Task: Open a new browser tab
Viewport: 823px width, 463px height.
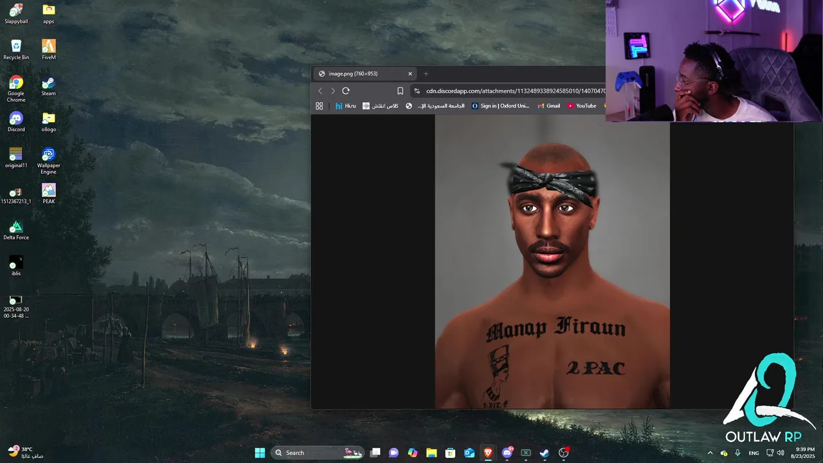Action: point(426,73)
